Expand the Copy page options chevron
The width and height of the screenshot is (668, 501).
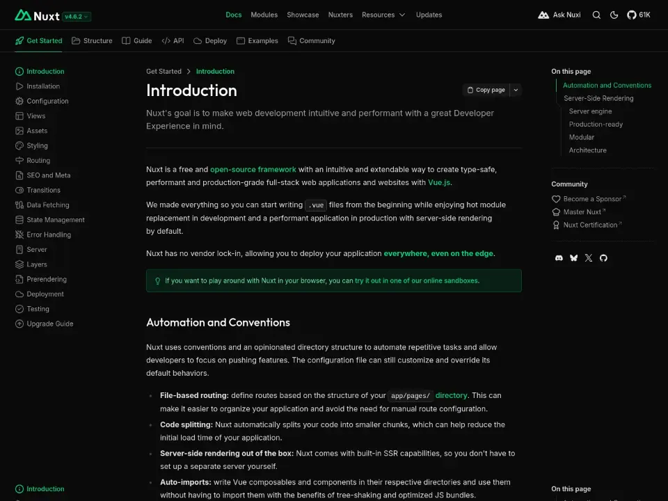(x=516, y=90)
